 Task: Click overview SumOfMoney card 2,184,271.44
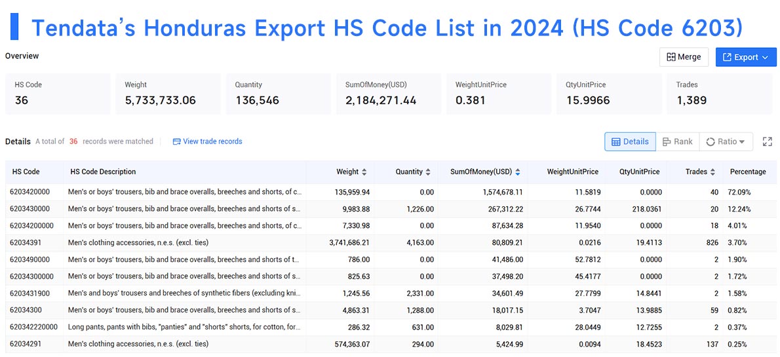pos(389,94)
